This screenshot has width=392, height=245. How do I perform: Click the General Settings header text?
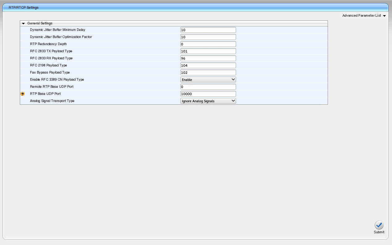[40, 23]
